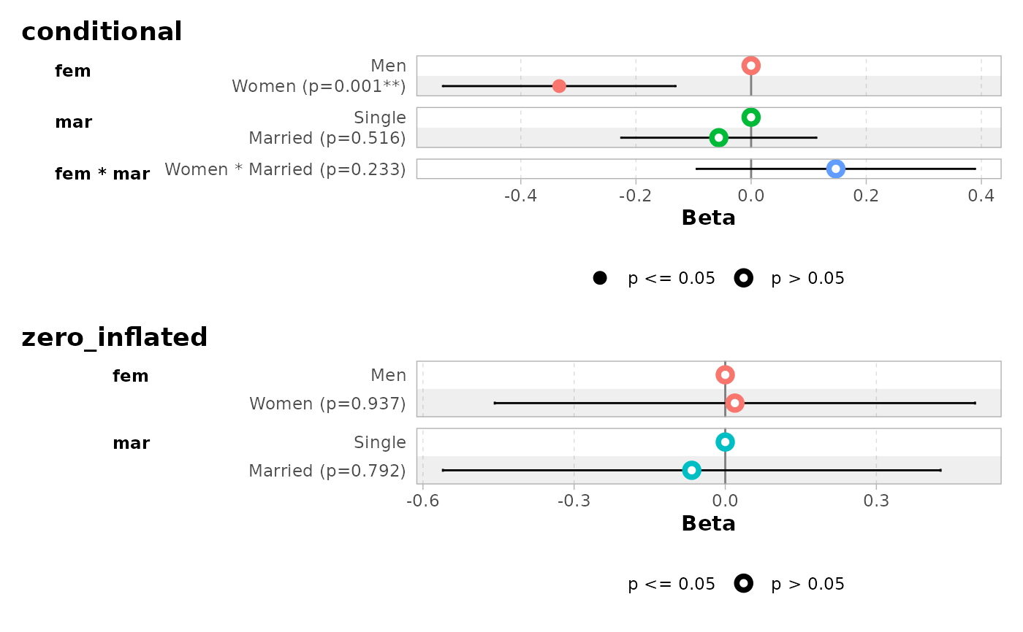Click the "Women * Married (p=0.233)" label

pos(285,169)
